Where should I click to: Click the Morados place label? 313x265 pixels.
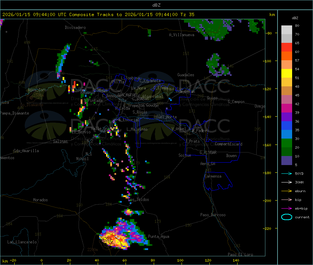[x=41, y=200]
